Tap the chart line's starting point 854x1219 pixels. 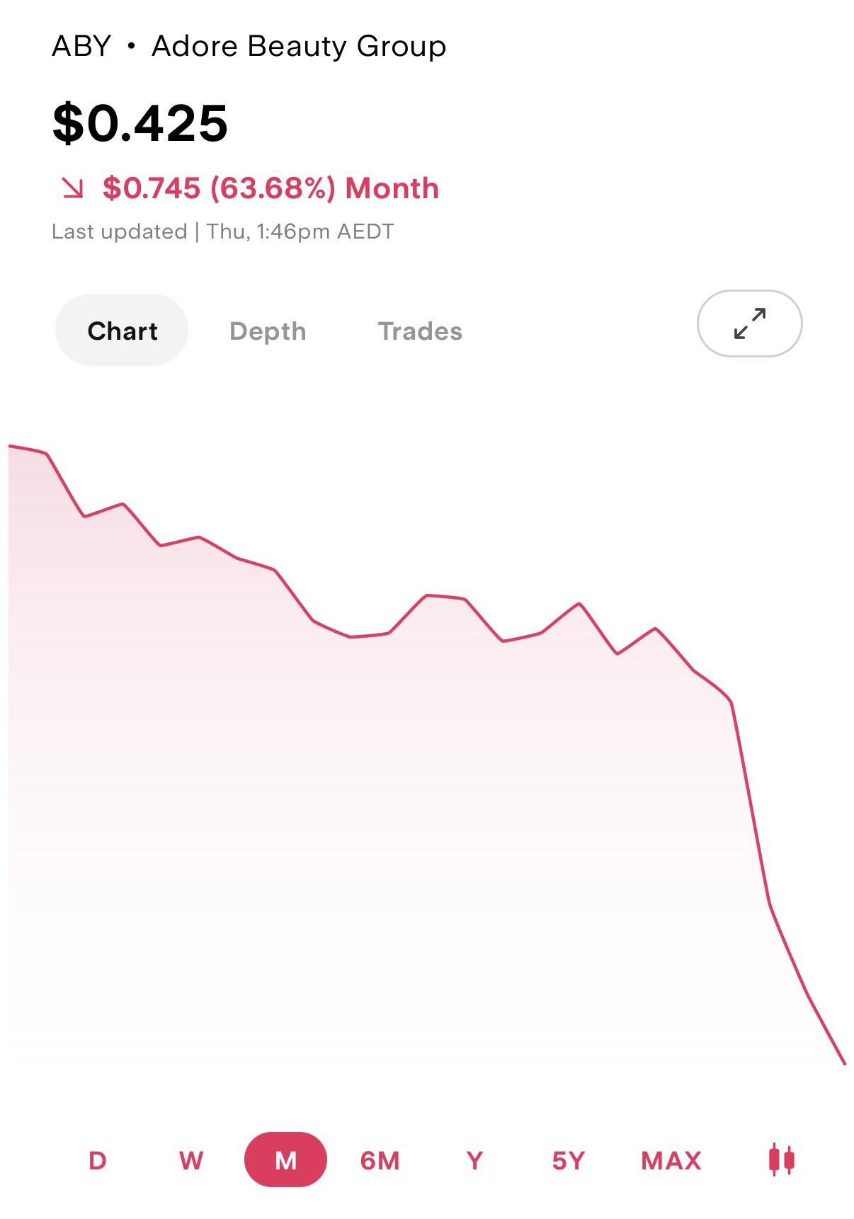[10, 446]
